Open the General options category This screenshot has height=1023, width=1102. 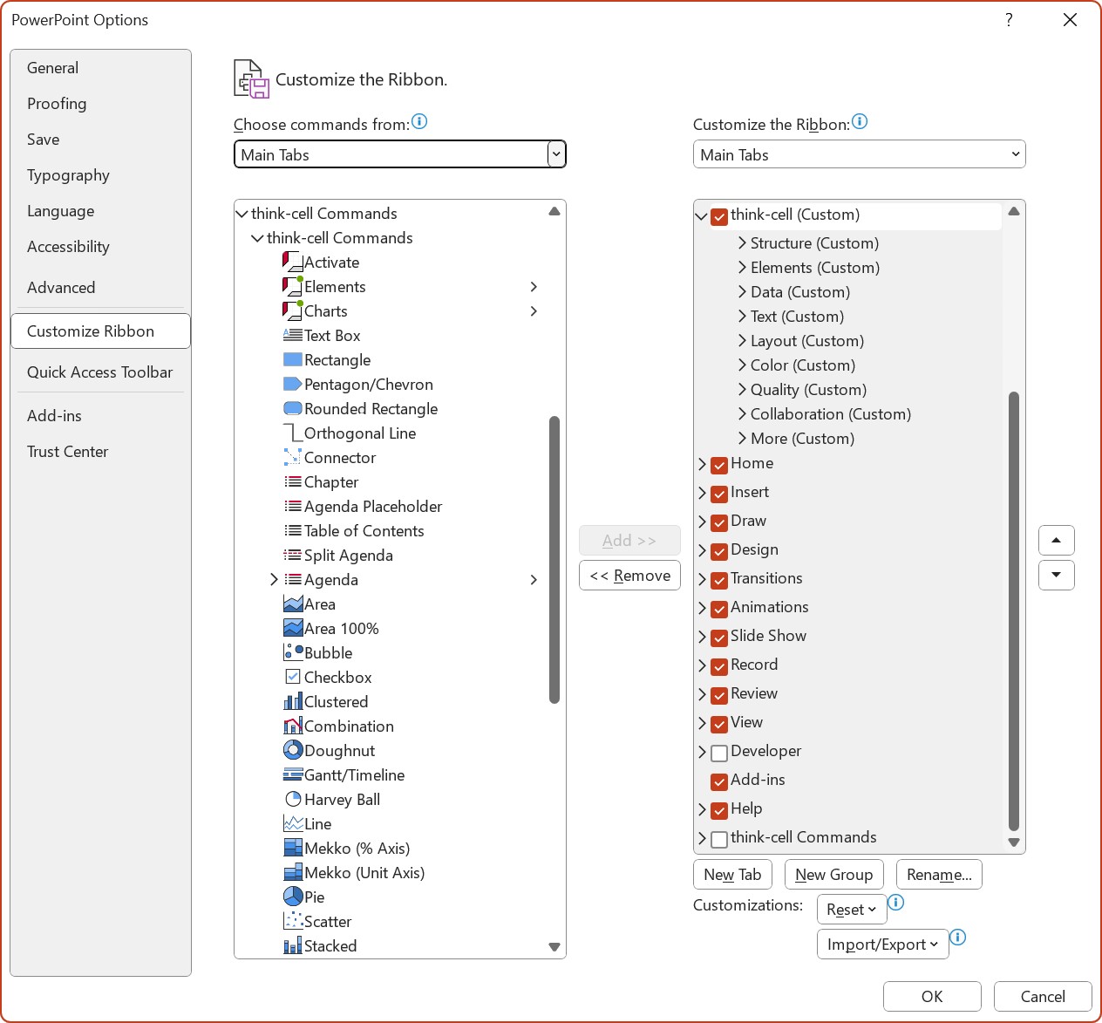100,67
